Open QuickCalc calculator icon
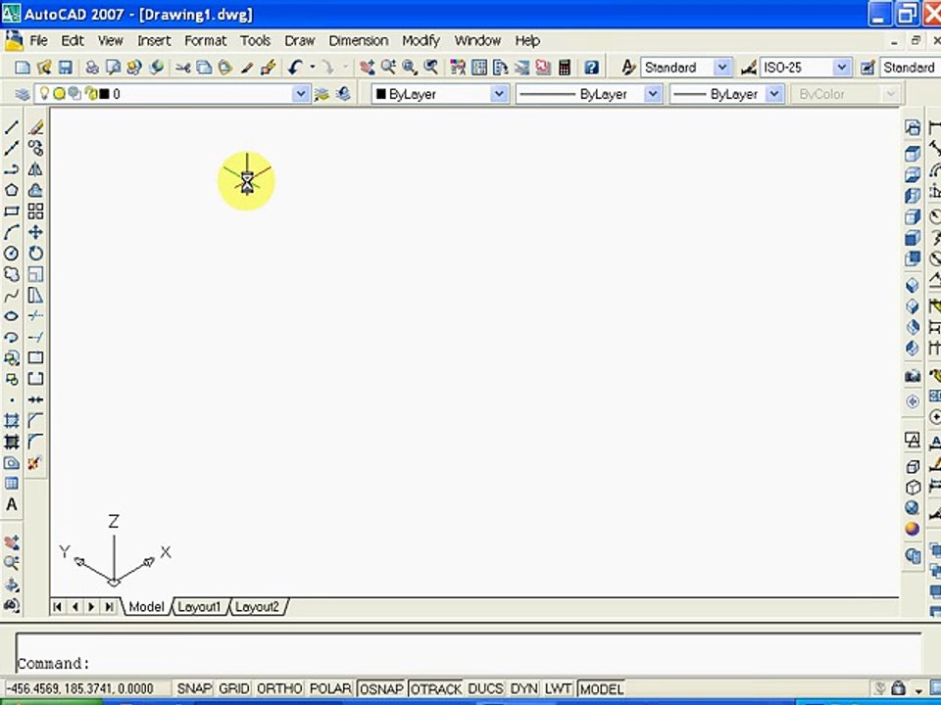 [x=565, y=68]
